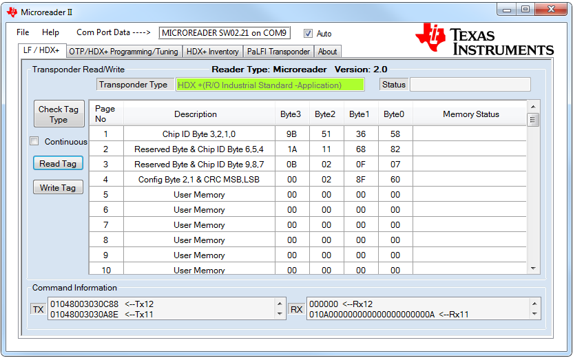Switch to the LF / HDX+ tab
Viewport: 573px width, 358px height.
(41, 50)
